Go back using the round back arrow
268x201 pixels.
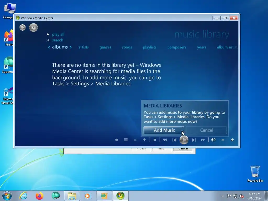point(23,27)
